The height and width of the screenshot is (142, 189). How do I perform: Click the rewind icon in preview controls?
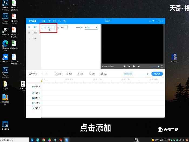[x=129, y=66]
